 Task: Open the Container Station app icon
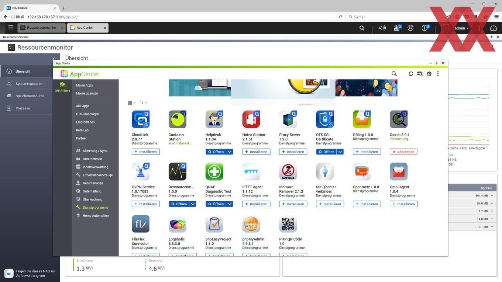click(x=178, y=119)
